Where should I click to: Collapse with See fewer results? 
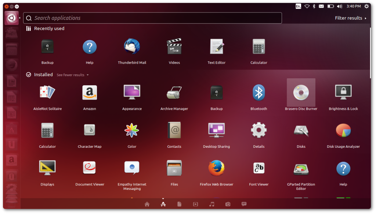click(x=73, y=75)
